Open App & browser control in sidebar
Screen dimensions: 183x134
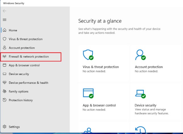point(24,65)
